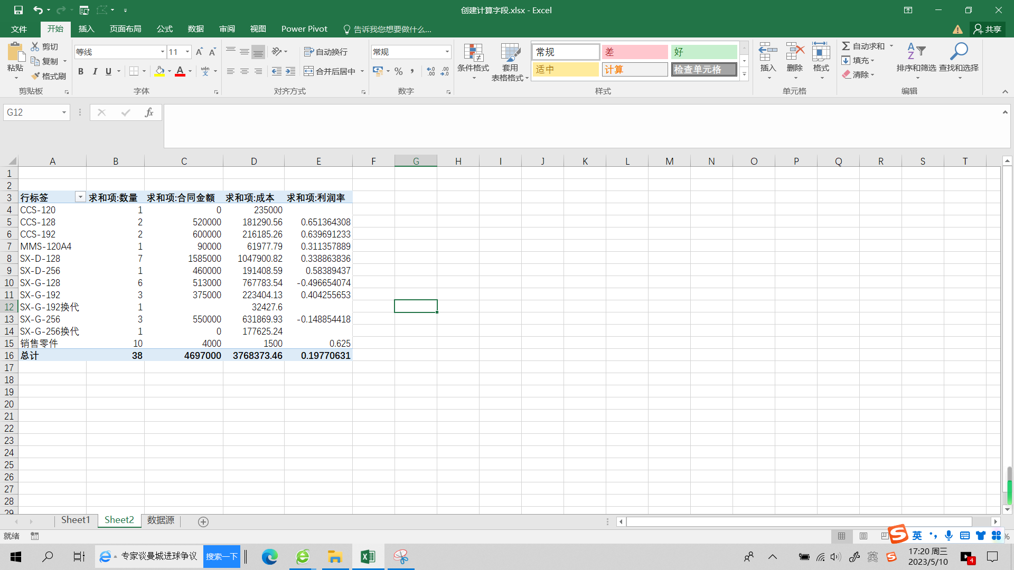Image resolution: width=1014 pixels, height=570 pixels.
Task: Open the font name dropdown 等线
Action: tap(162, 52)
